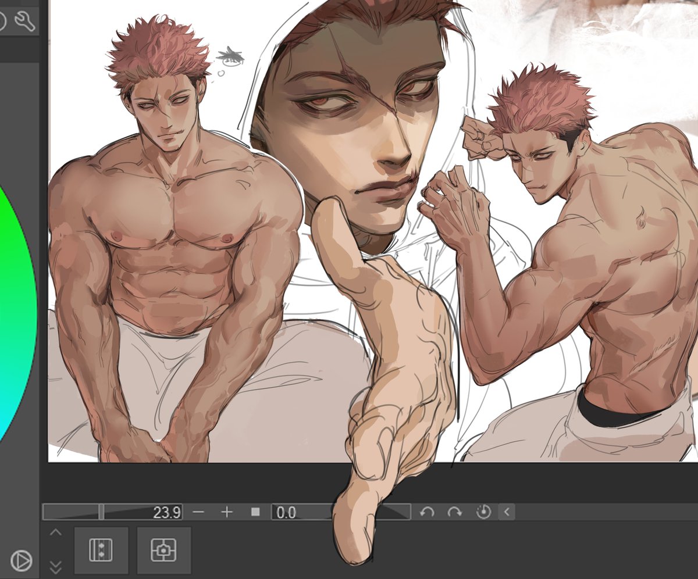The height and width of the screenshot is (579, 698).
Task: Expand down with the double down chevron
Action: click(x=55, y=566)
